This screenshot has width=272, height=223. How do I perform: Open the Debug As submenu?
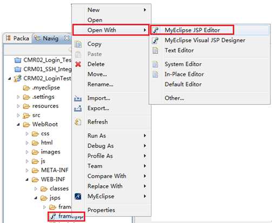111,146
